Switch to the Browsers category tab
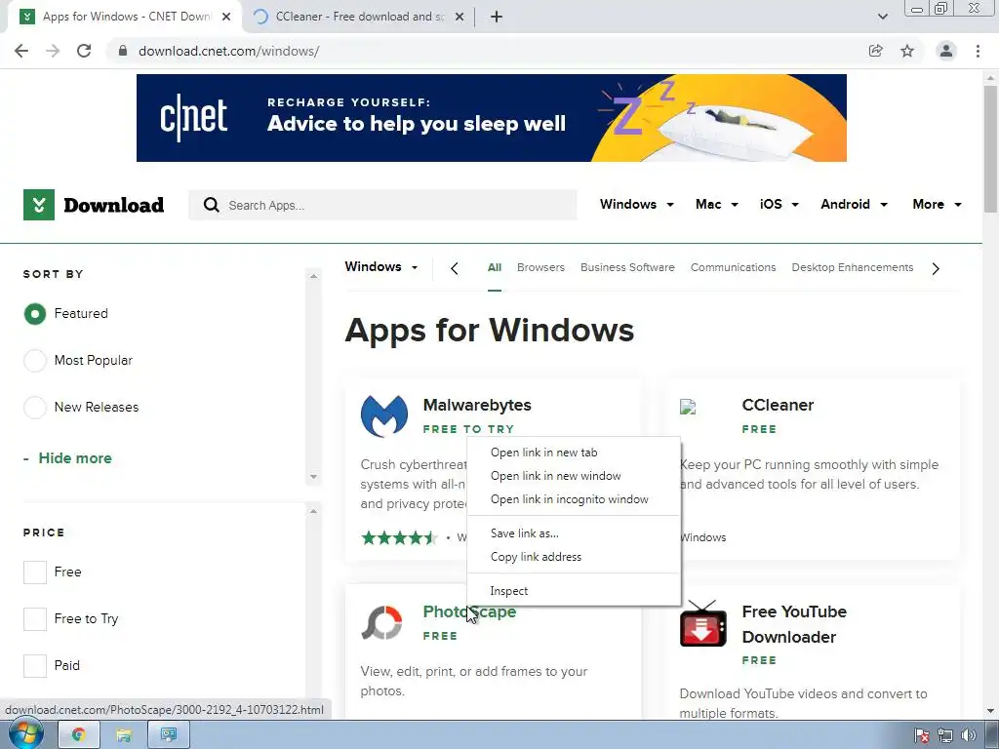This screenshot has height=749, width=999. click(540, 267)
